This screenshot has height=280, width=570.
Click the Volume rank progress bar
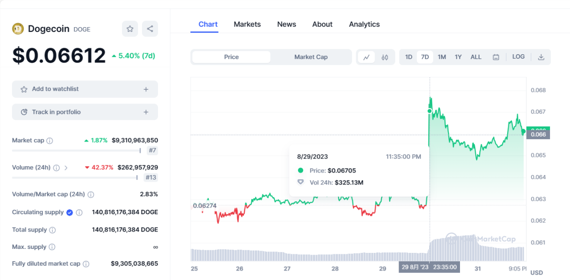[x=75, y=178]
